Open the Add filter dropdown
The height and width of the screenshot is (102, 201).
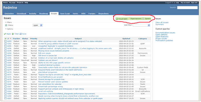[x=141, y=25]
